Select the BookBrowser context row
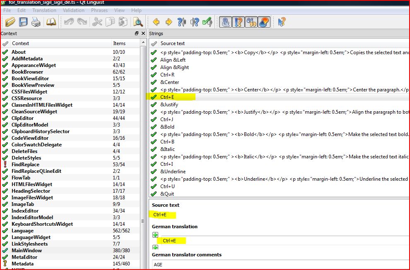Image resolution: width=410 pixels, height=270 pixels. (x=70, y=72)
